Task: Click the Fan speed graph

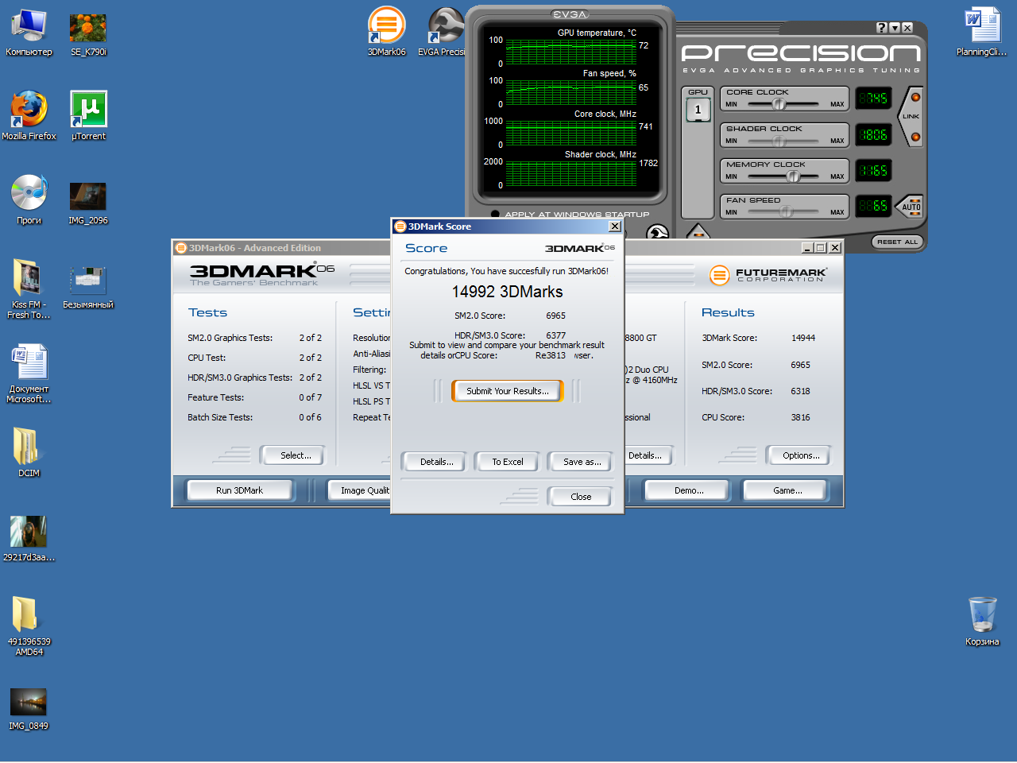Action: [x=571, y=92]
